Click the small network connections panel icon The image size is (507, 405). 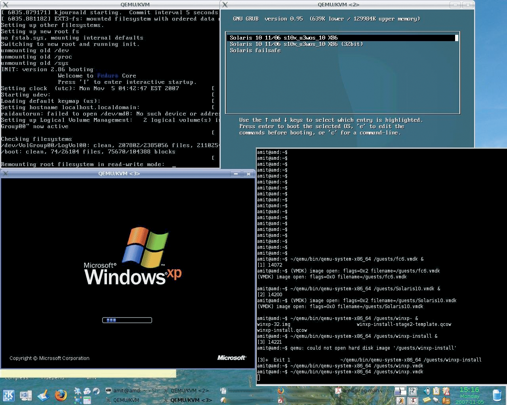[x=78, y=400]
